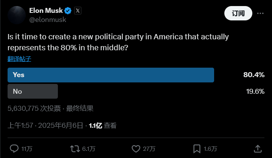This screenshot has height=158, width=272.
Task: Click the No poll result bar
Action: point(33,91)
